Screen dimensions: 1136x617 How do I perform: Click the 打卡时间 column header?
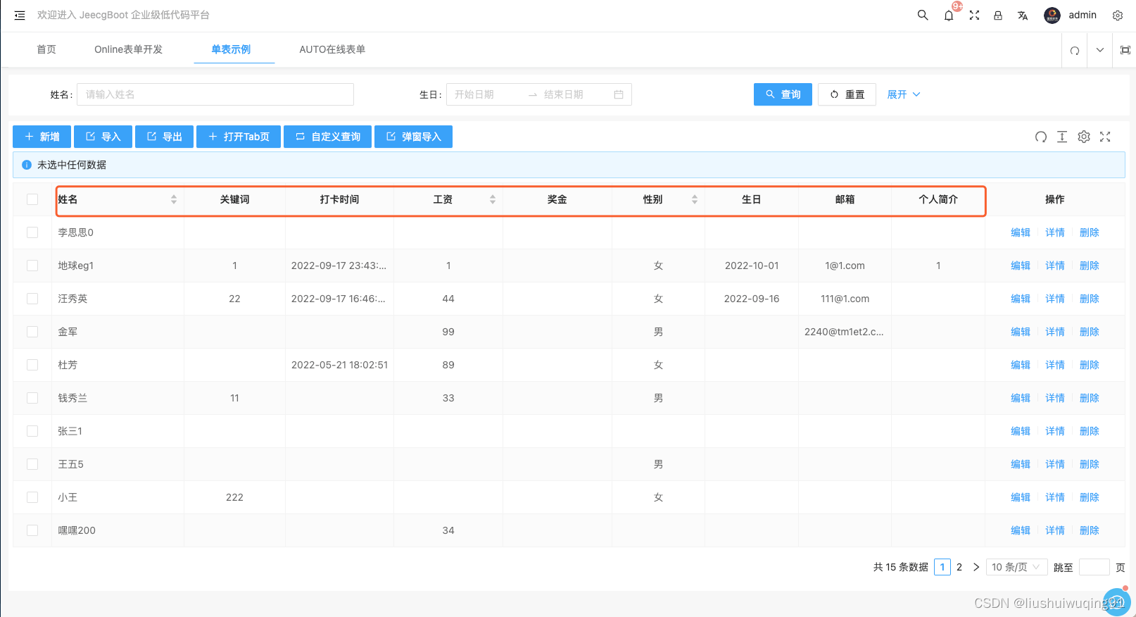(339, 199)
